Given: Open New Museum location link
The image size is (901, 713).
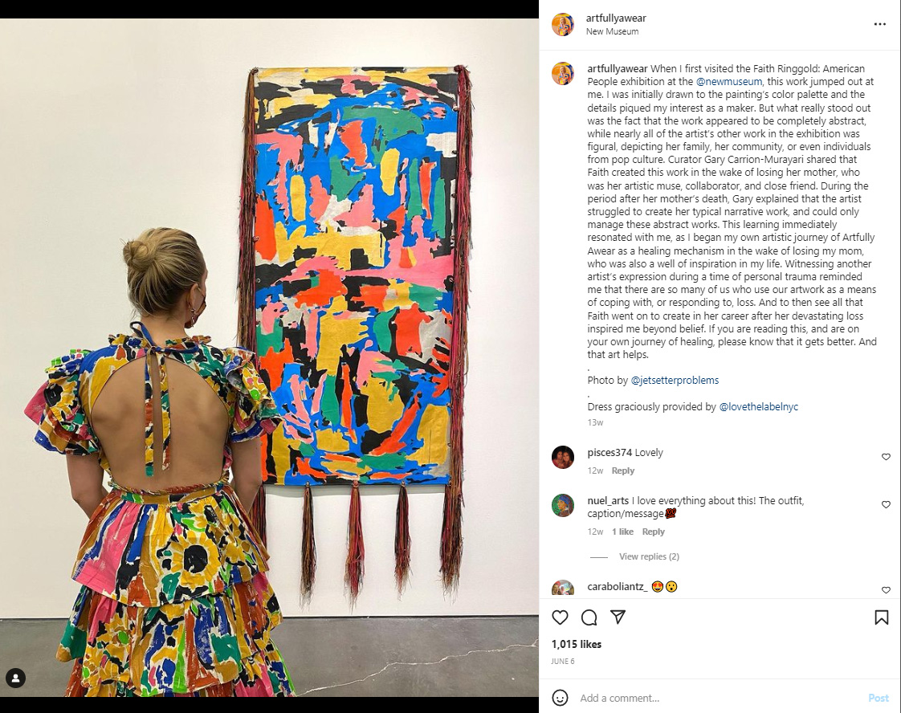Looking at the screenshot, I should point(612,31).
